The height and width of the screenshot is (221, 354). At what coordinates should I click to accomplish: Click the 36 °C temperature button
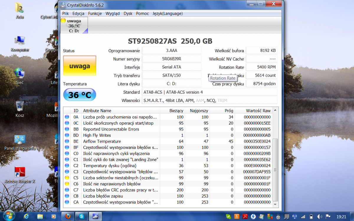click(80, 95)
